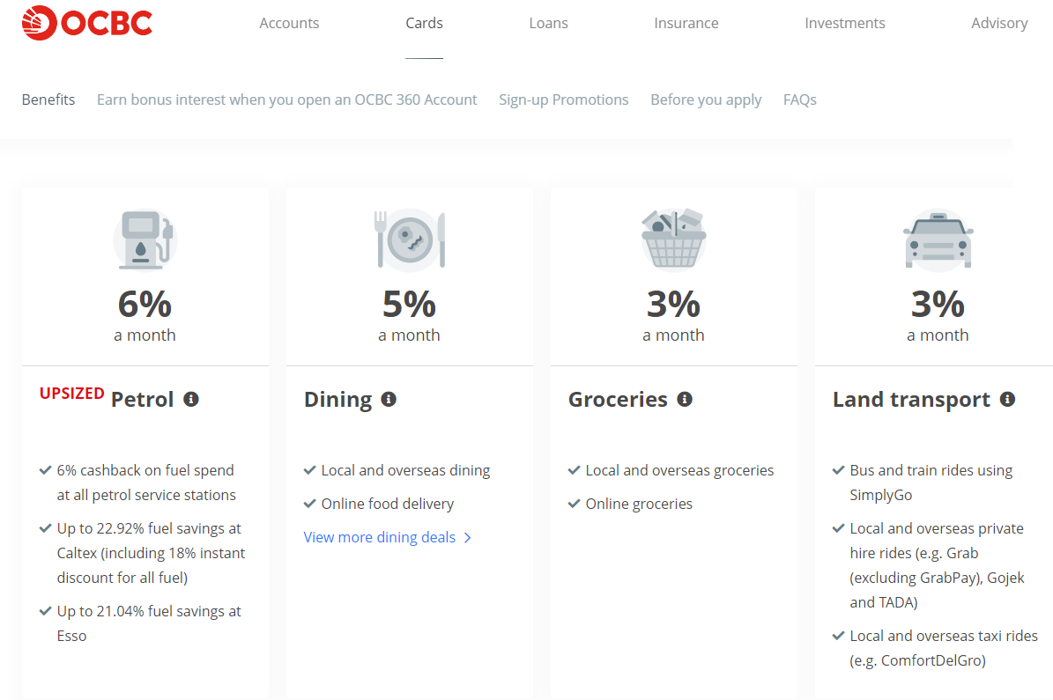
Task: Open the Advisory section
Action: click(999, 23)
